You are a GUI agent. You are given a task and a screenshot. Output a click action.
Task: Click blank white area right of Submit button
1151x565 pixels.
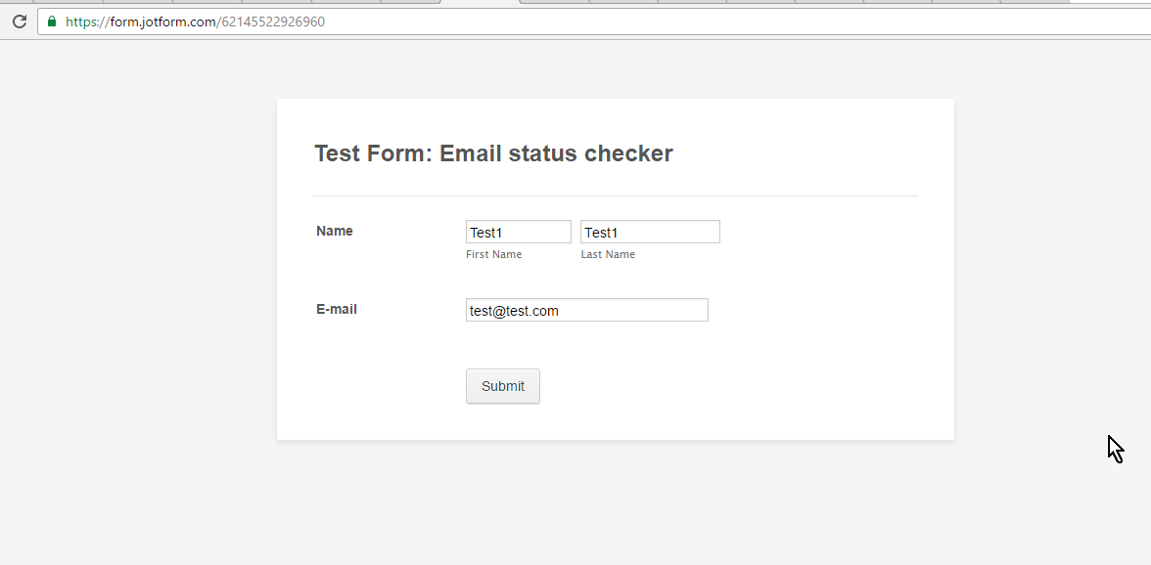point(734,386)
